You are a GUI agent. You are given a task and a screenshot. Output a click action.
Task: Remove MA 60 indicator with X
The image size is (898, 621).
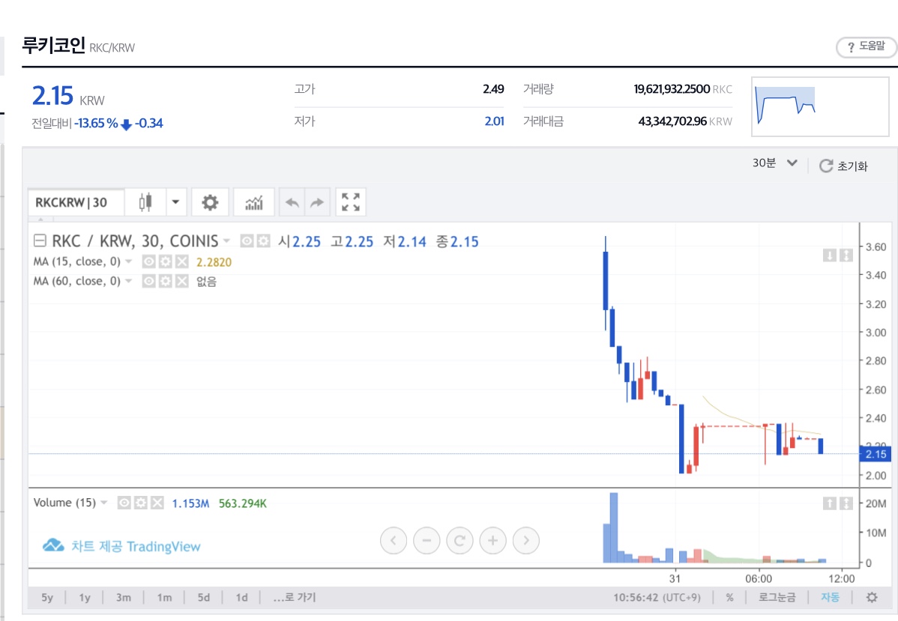point(181,281)
